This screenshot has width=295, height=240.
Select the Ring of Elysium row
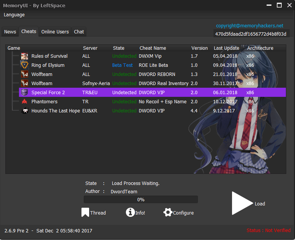click(152, 65)
